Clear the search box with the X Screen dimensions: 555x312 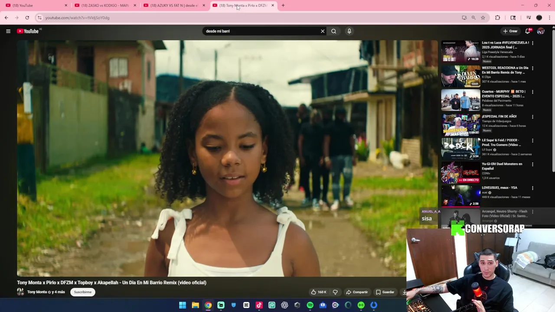(x=323, y=31)
